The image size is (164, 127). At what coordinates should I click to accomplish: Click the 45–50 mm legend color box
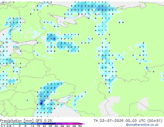coord(76,124)
